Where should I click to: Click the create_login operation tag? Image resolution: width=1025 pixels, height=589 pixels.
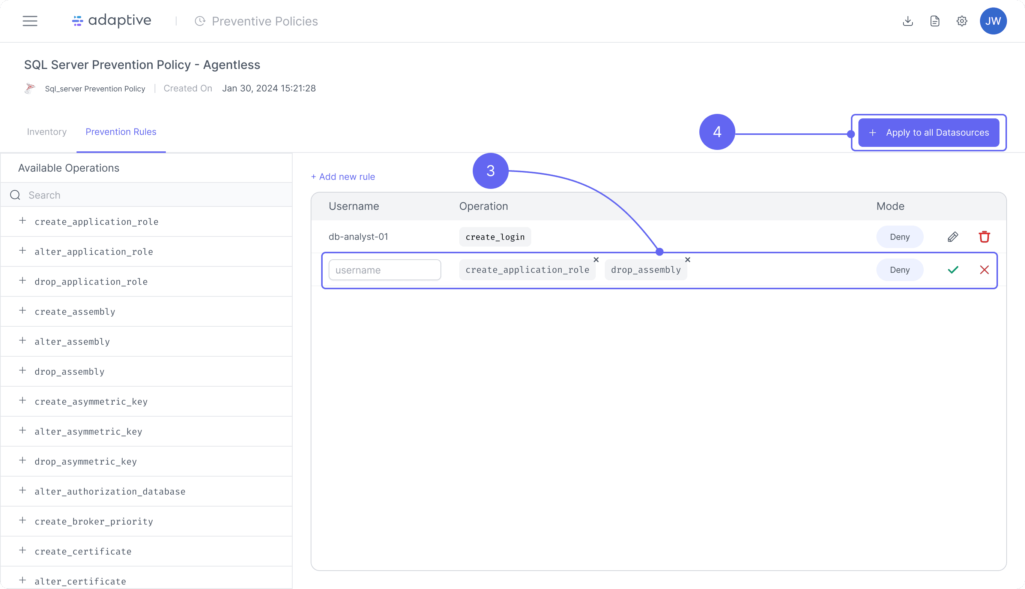[495, 237]
